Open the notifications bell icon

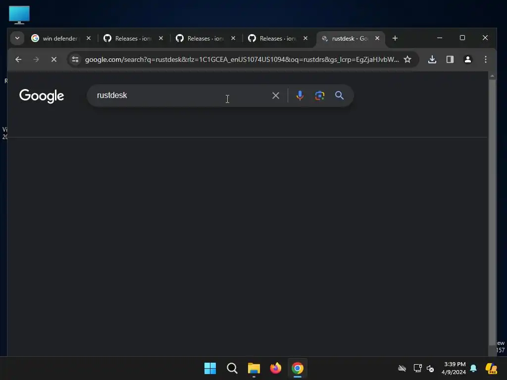tap(473, 368)
